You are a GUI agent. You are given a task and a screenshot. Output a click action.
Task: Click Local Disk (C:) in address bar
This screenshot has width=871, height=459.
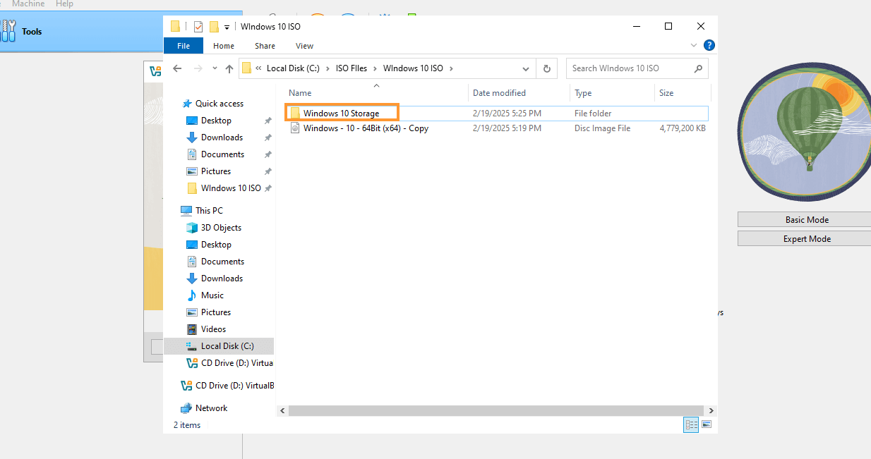coord(293,68)
